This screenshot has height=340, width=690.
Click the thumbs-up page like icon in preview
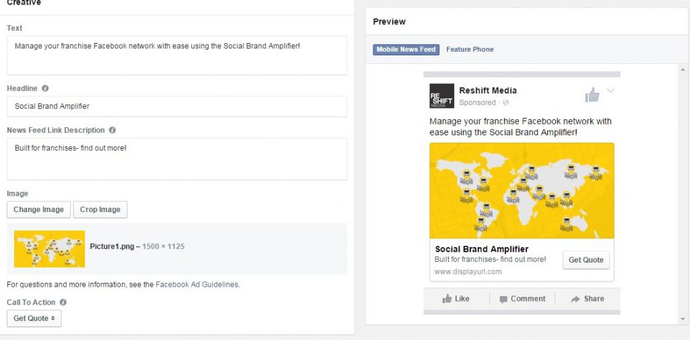pos(592,95)
